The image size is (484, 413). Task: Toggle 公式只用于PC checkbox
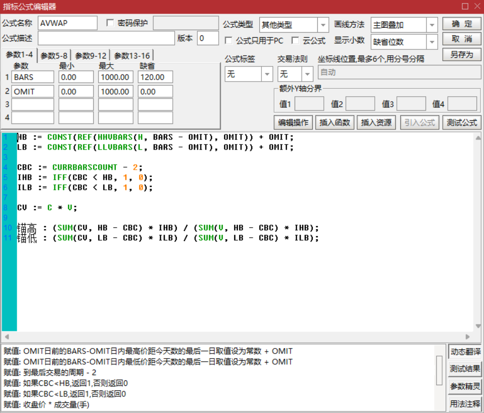click(x=229, y=40)
